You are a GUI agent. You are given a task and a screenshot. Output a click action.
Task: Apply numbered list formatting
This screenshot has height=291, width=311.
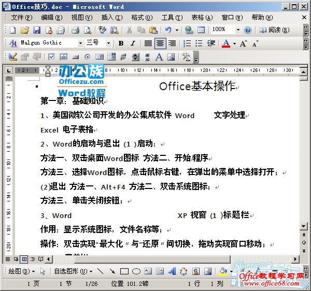[x=187, y=43]
